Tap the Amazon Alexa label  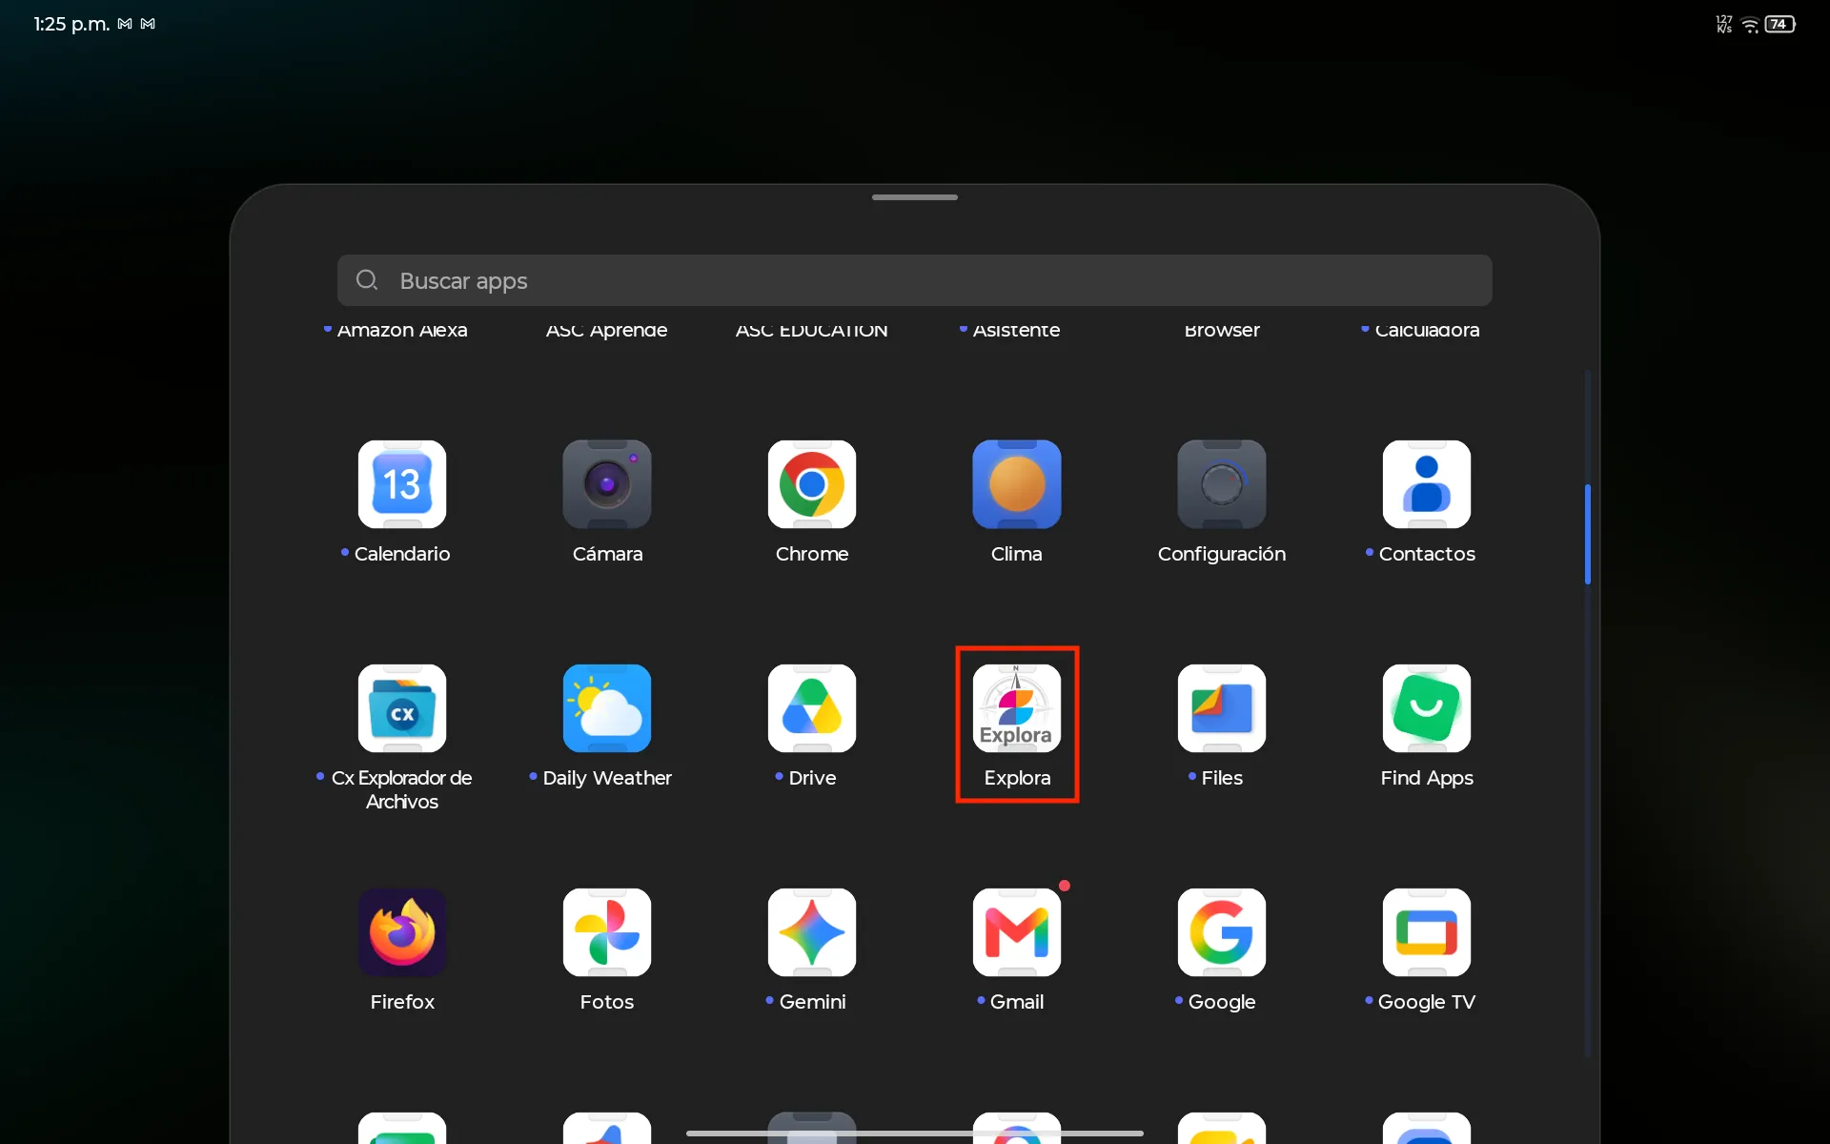coord(402,330)
